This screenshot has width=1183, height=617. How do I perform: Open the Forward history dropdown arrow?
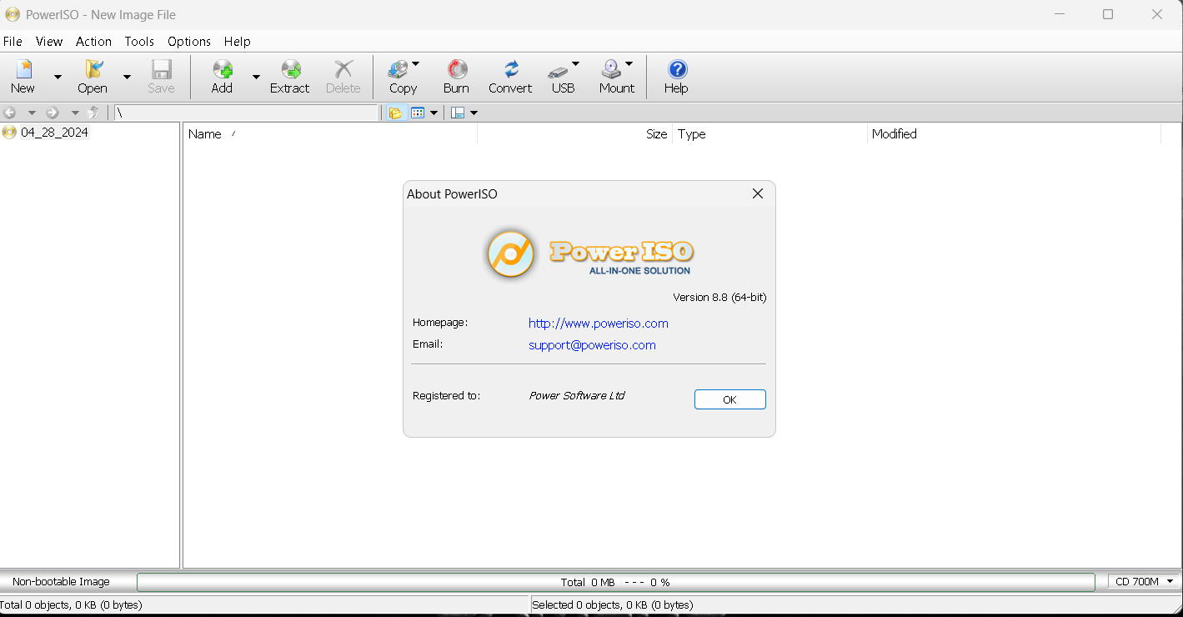pos(74,113)
